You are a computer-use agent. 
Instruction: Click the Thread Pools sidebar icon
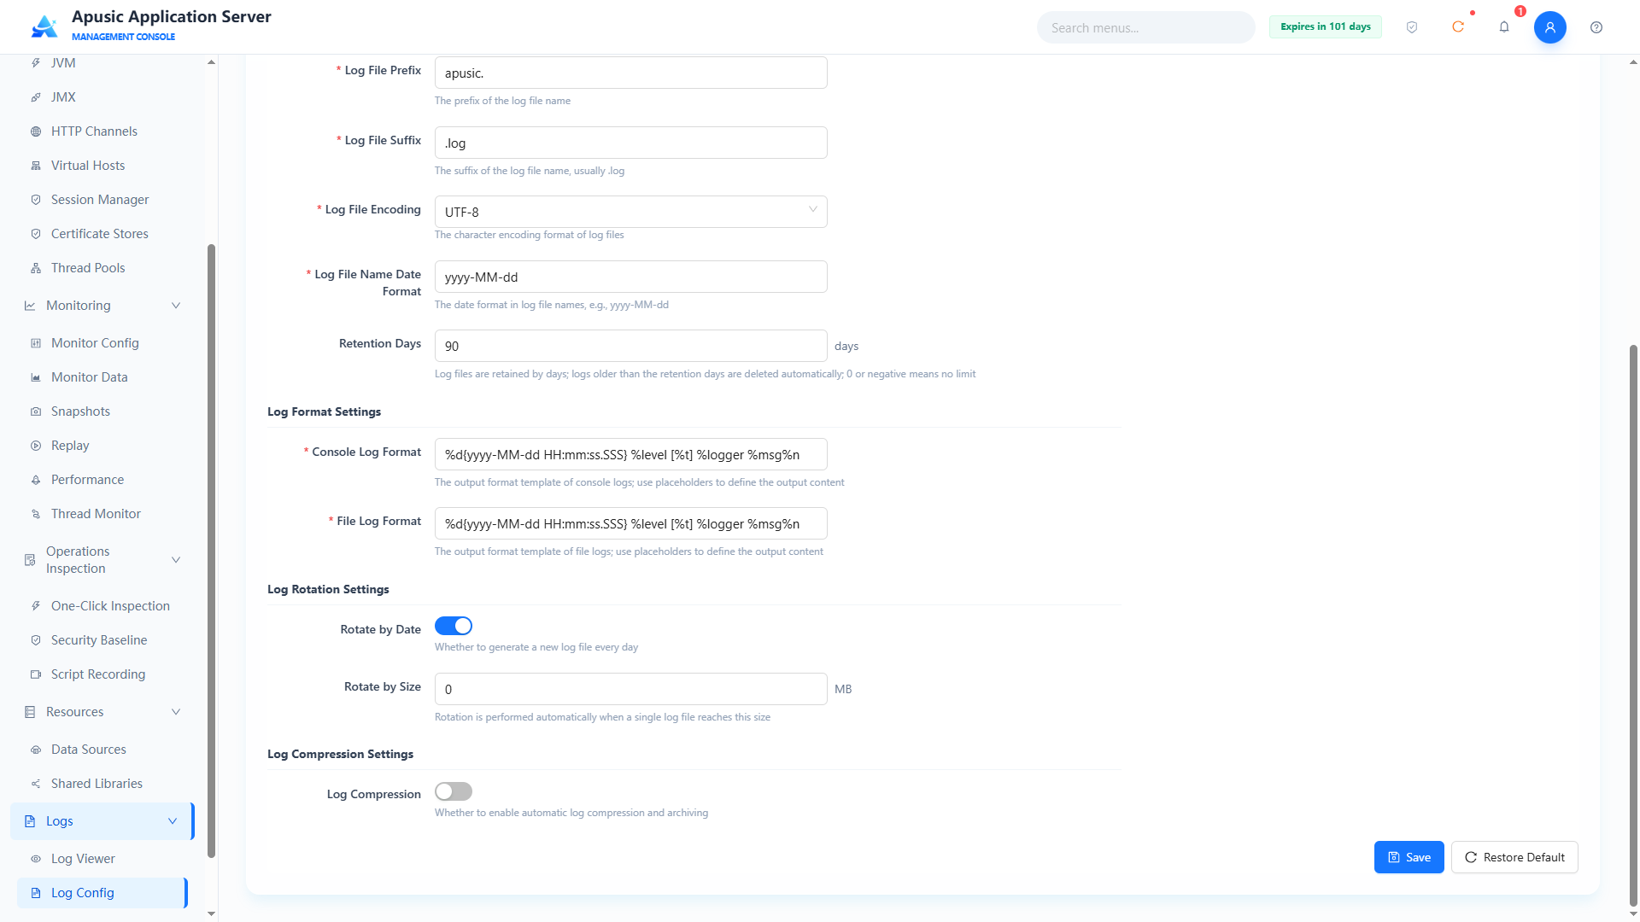(36, 268)
